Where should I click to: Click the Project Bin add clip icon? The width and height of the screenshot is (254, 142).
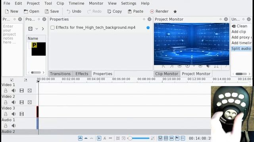(x=30, y=29)
